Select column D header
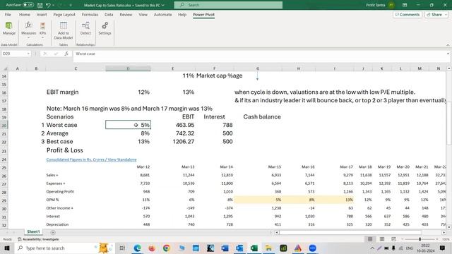452x254 pixels. [x=128, y=68]
